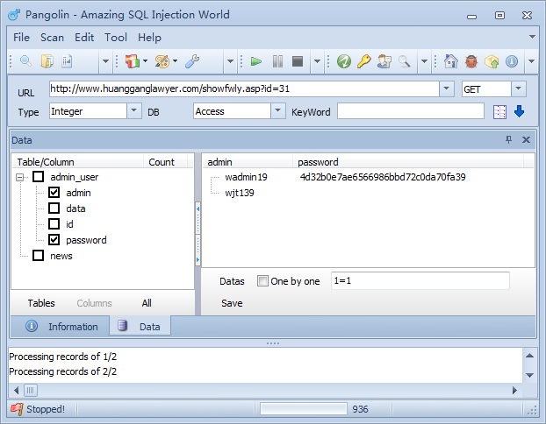Open the Tool menu
This screenshot has width=546, height=424.
tap(116, 37)
